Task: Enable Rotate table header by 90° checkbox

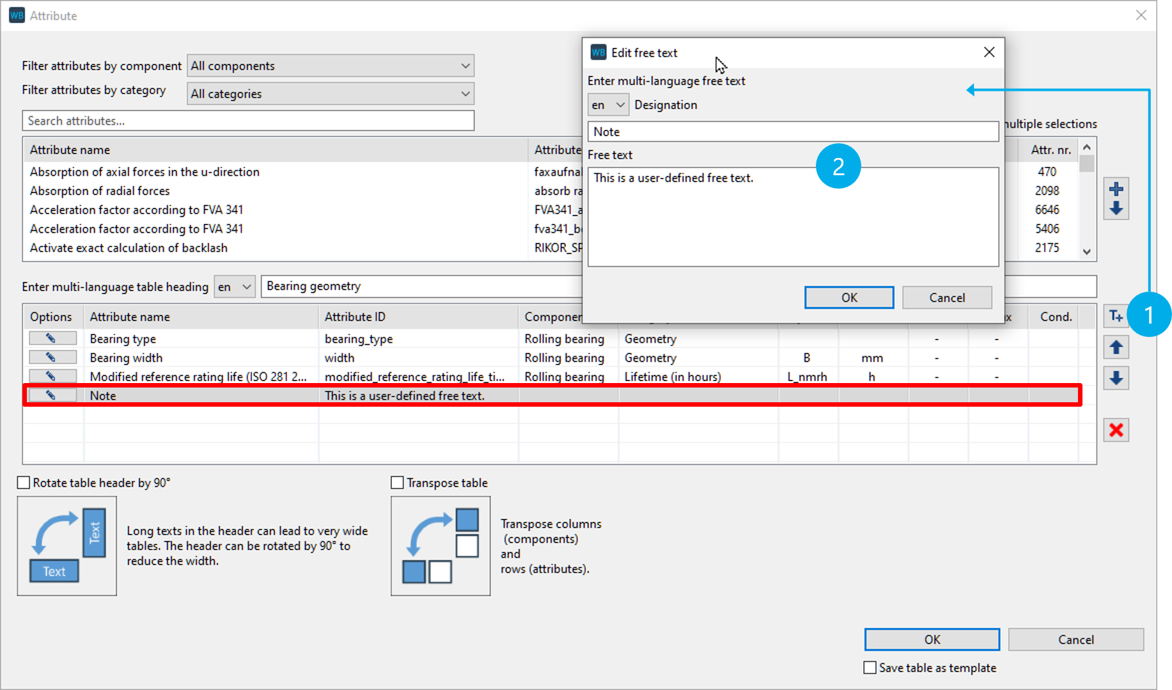Action: [24, 483]
